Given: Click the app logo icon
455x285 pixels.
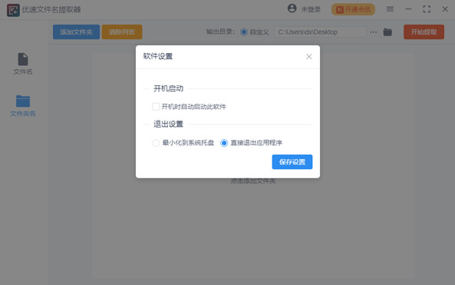Looking at the screenshot, I should 13,10.
